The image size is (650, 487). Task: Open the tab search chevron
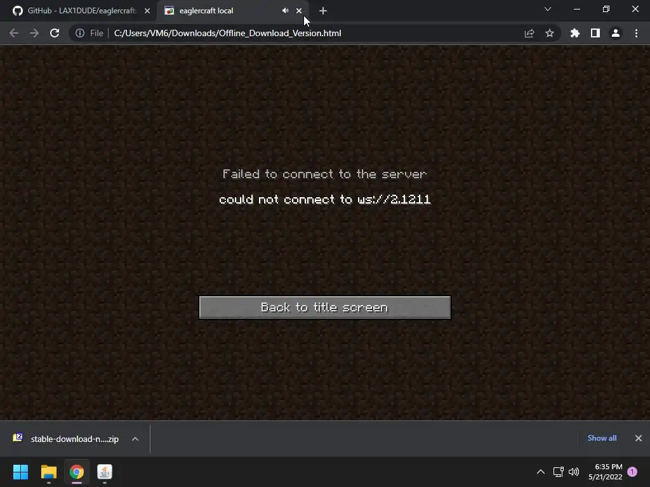[x=548, y=9]
